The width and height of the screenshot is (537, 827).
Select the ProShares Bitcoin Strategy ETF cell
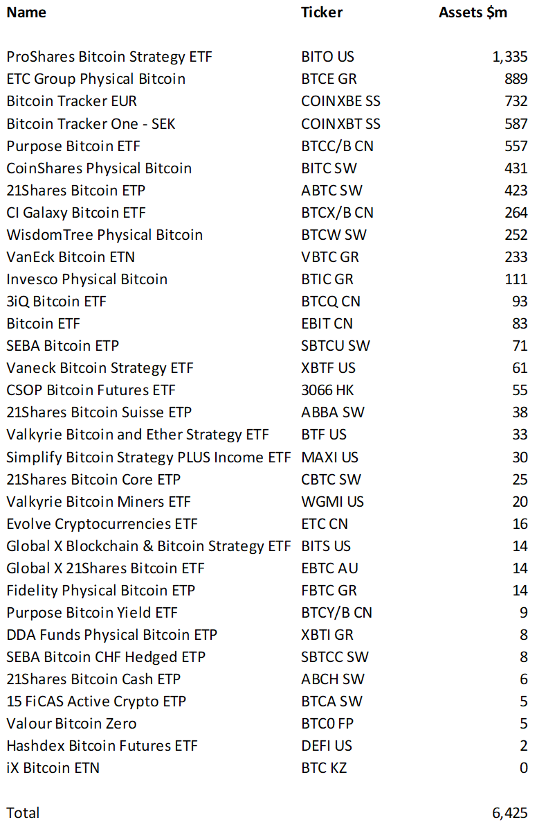tap(109, 57)
